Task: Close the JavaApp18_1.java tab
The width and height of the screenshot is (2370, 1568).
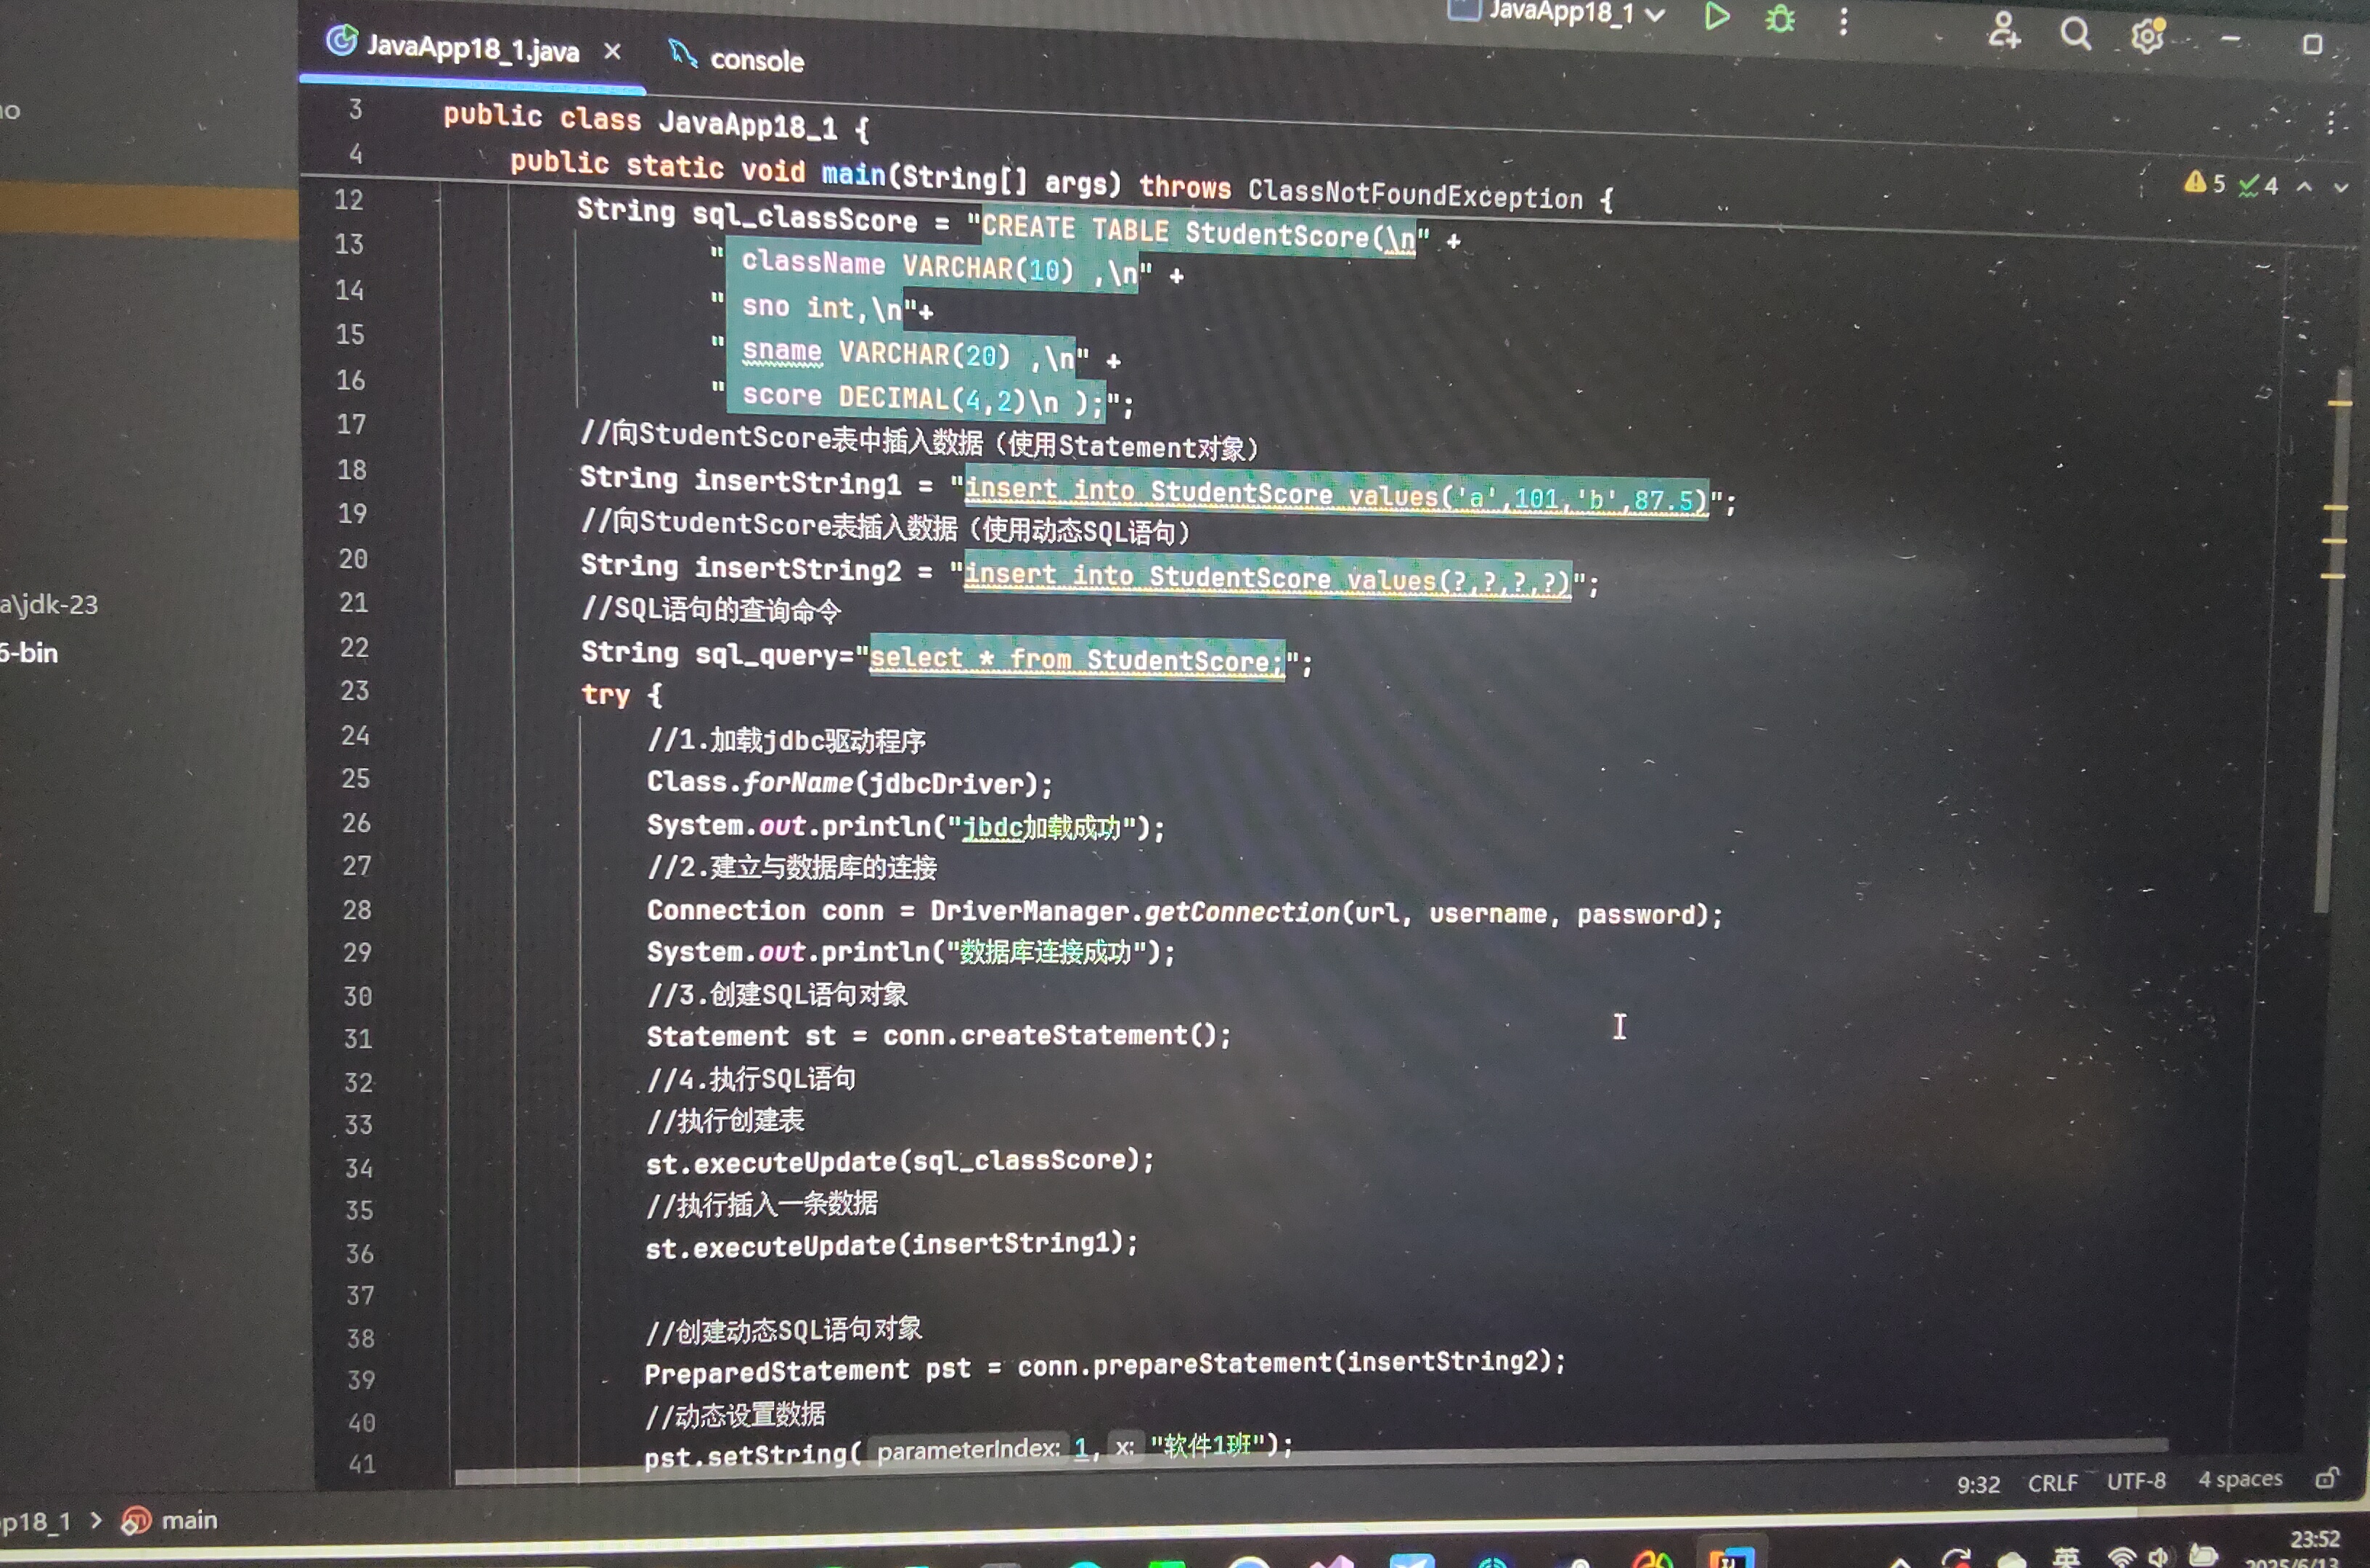Action: click(613, 51)
